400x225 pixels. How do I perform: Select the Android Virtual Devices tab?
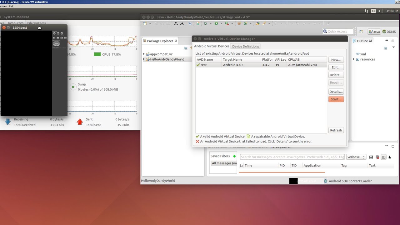tap(212, 46)
